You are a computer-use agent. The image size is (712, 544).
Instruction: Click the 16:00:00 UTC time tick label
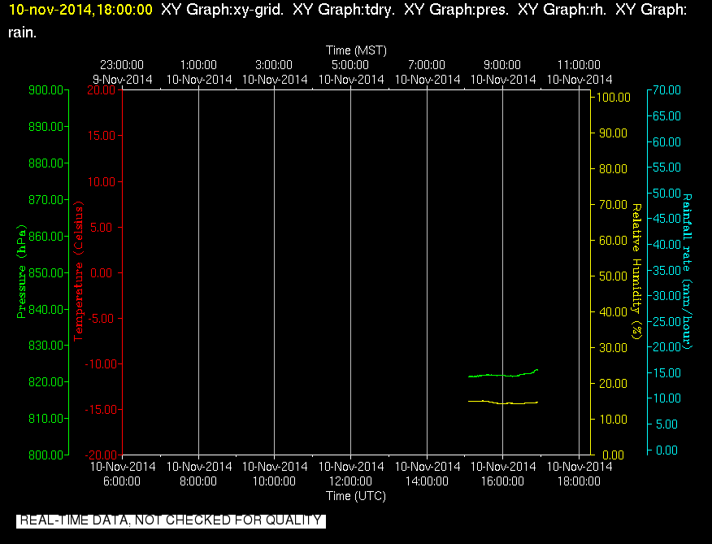tap(502, 481)
